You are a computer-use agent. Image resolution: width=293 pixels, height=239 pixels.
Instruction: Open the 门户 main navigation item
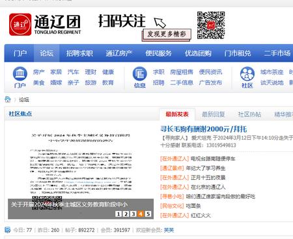(20, 53)
